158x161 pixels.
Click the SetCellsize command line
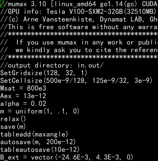[76, 81]
